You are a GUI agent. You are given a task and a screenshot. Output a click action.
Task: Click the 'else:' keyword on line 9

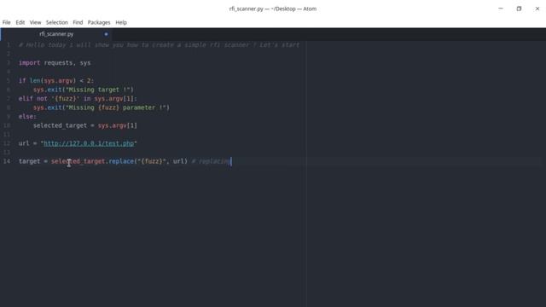[27, 116]
